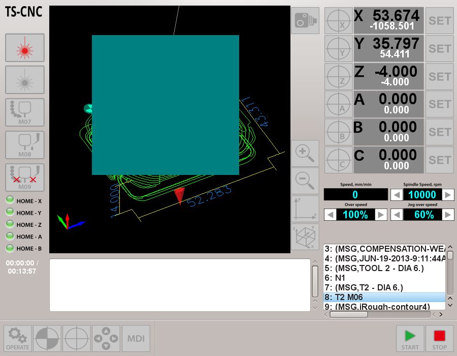This screenshot has height=356, width=457.
Task: Toggle the HOME - B indicator
Action: click(x=10, y=248)
